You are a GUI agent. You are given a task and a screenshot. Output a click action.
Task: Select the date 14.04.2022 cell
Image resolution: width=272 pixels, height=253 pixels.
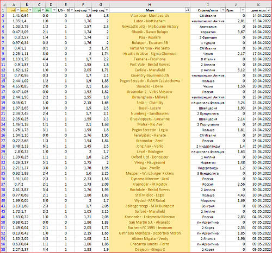(258, 16)
